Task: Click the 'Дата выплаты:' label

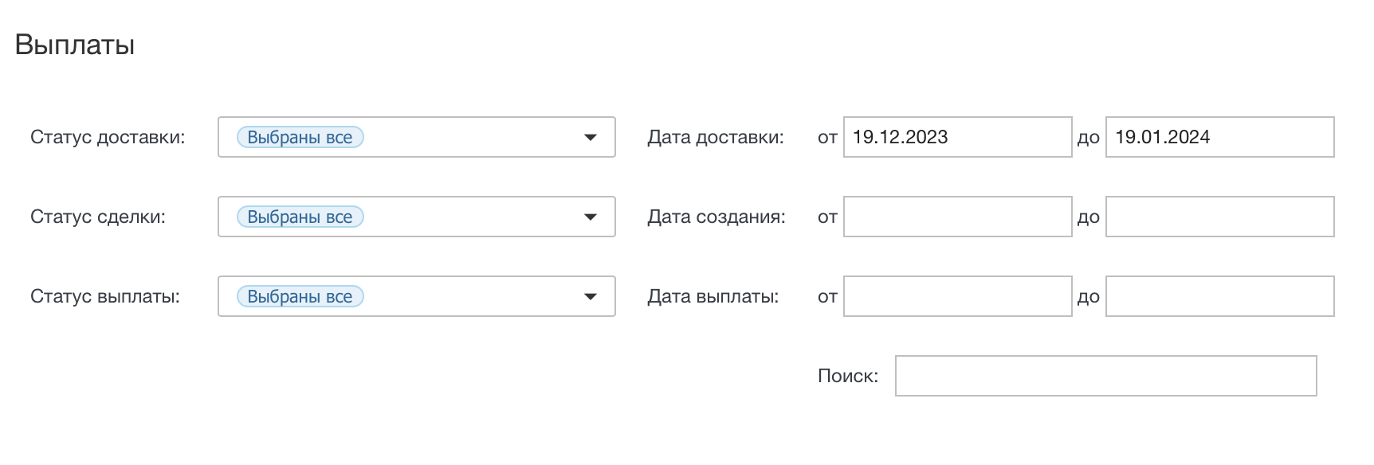Action: [713, 297]
